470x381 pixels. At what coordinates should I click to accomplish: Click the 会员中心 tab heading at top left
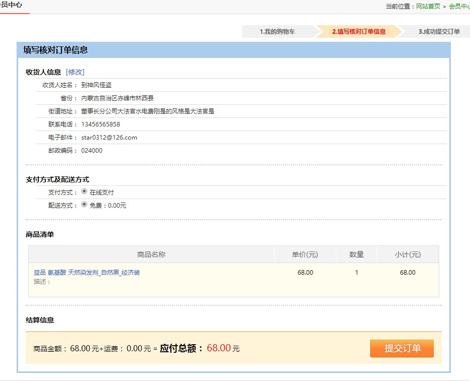(x=11, y=5)
